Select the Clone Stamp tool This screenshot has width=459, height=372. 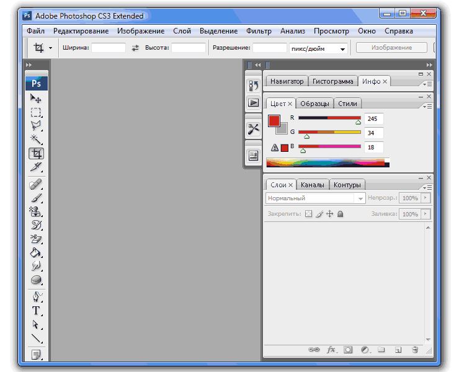(36, 211)
